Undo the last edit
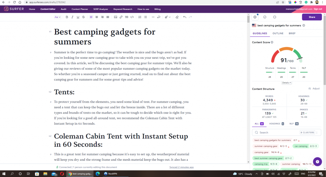 point(185,17)
